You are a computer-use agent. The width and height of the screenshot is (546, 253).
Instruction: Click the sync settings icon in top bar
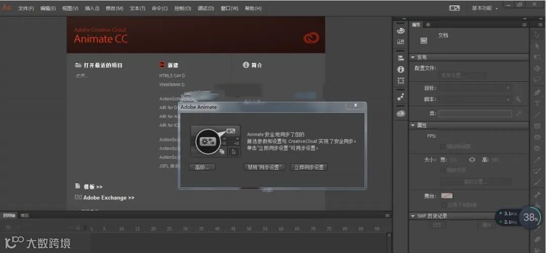[454, 8]
